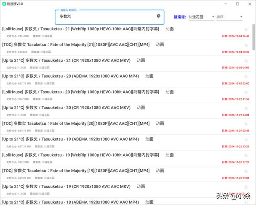Copy link for TOC Fate of the Majority [20]
Image resolution: width=256 pixels, height=205 pixels.
[246, 124]
